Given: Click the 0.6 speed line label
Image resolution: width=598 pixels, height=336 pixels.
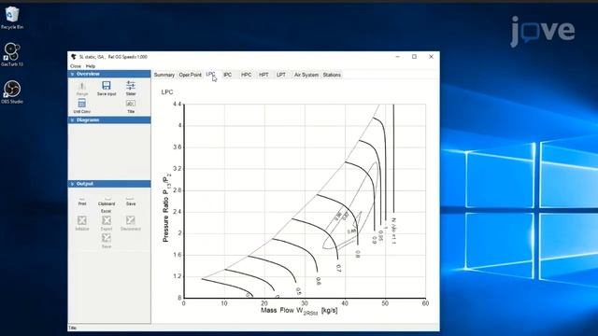Looking at the screenshot, I should [x=319, y=281].
